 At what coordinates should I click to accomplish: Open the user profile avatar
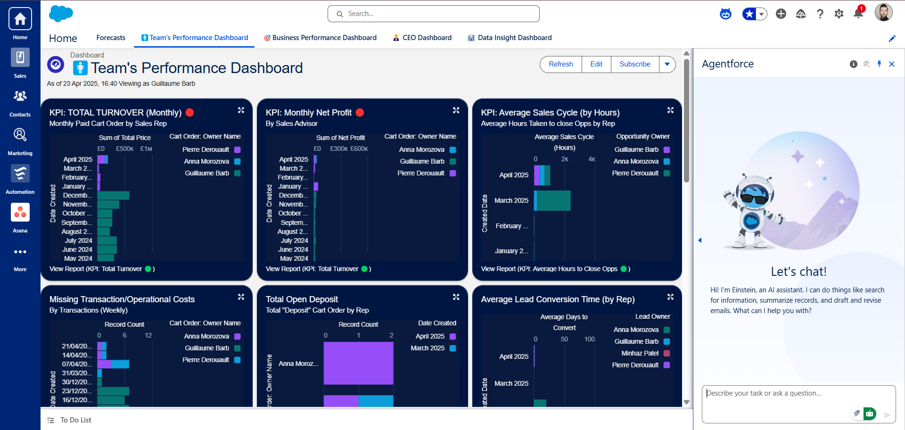884,13
